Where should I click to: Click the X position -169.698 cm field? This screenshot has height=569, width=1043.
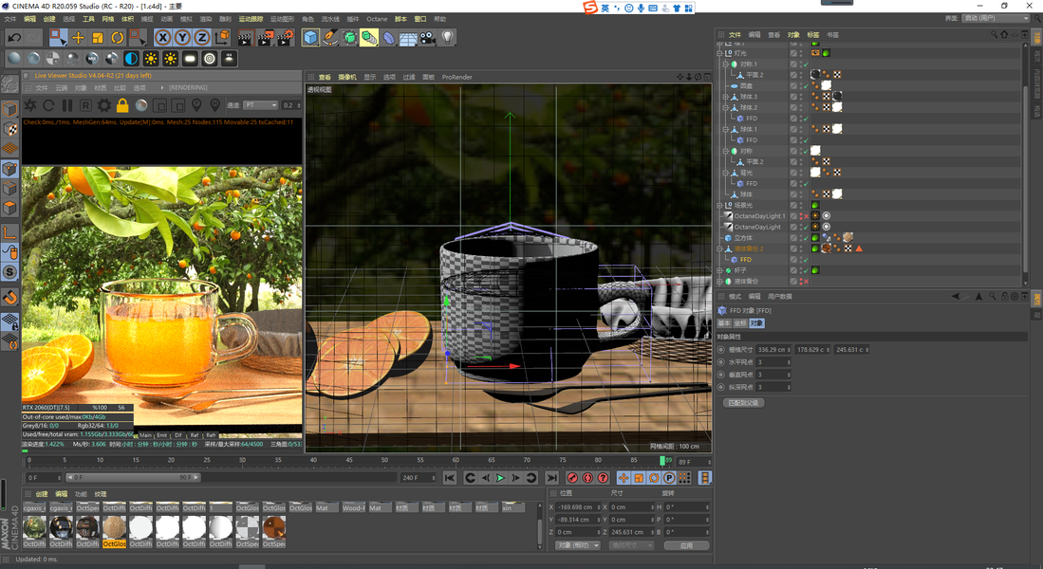click(x=579, y=507)
